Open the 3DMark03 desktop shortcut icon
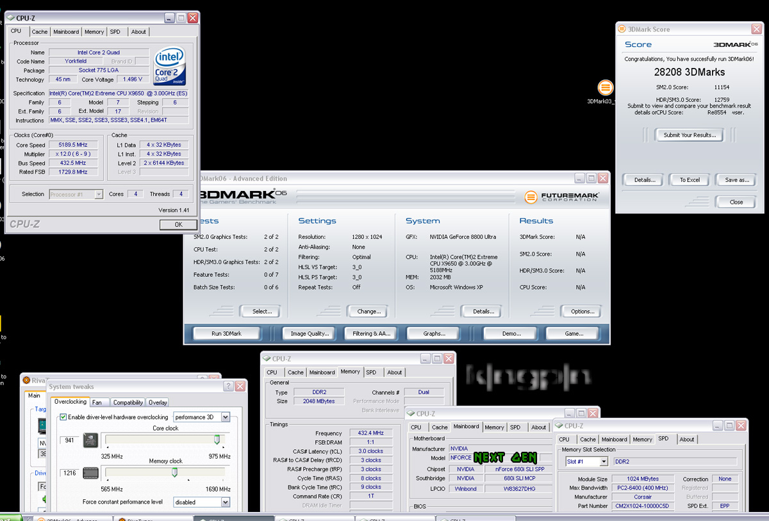 click(606, 88)
